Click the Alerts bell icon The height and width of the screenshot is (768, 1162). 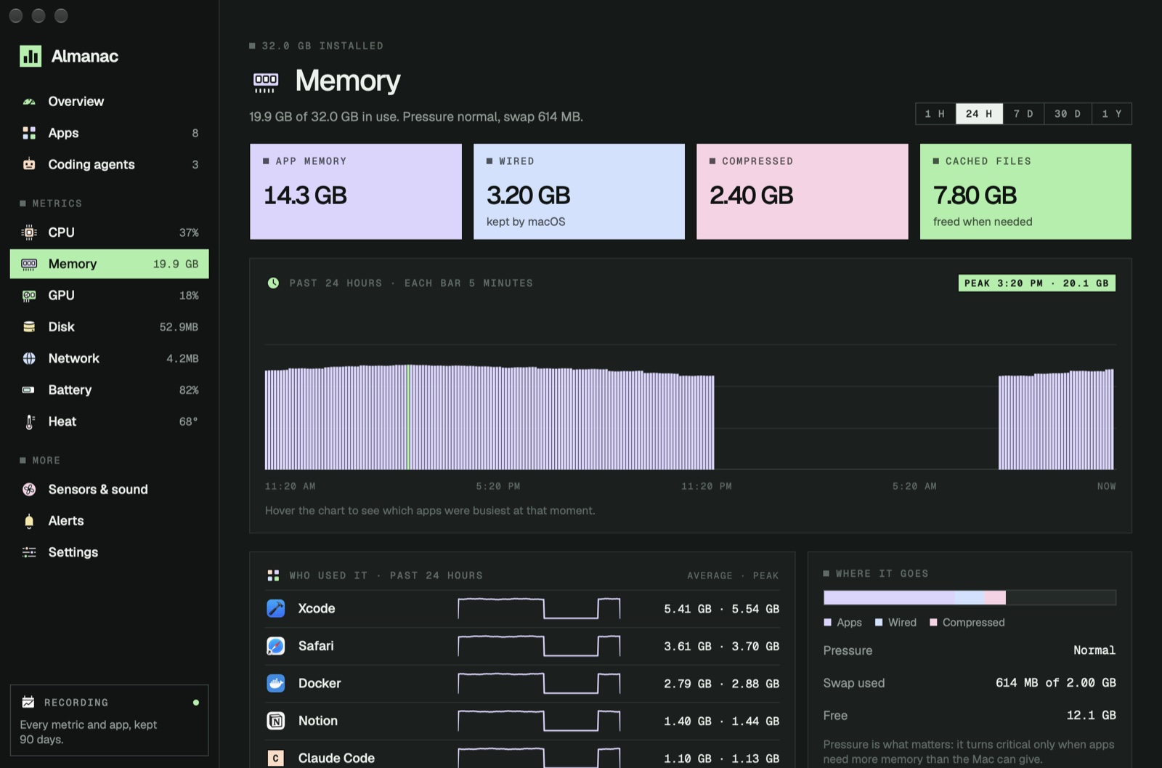tap(29, 521)
